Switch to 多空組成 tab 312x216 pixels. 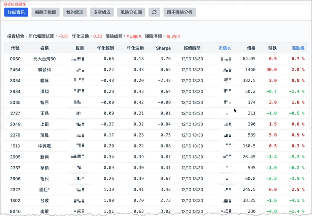102,12
